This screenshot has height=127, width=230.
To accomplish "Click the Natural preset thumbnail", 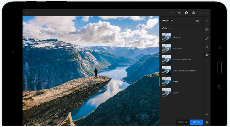I will click(x=166, y=37).
